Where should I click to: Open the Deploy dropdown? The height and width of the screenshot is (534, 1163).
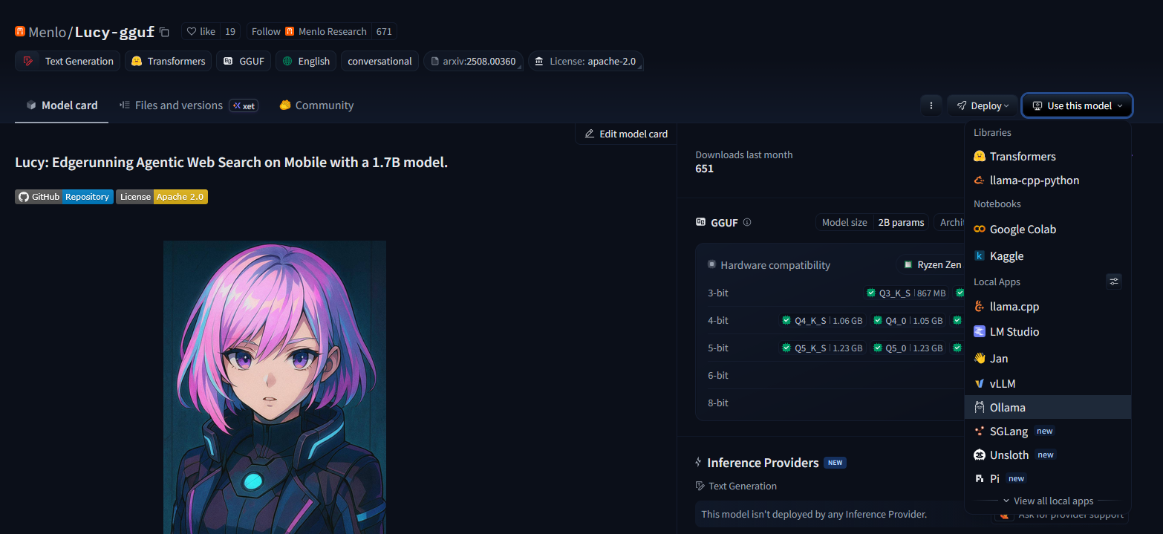click(982, 105)
